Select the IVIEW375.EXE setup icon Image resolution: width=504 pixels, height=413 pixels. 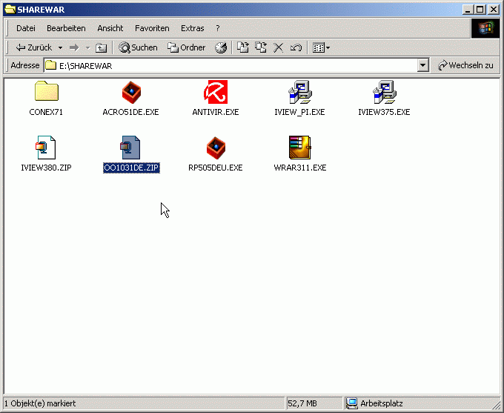point(385,92)
